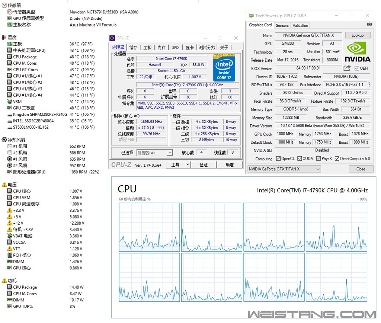Open the 内存 tab in CPU-Z
This screenshot has height=323, width=381.
tap(161, 48)
